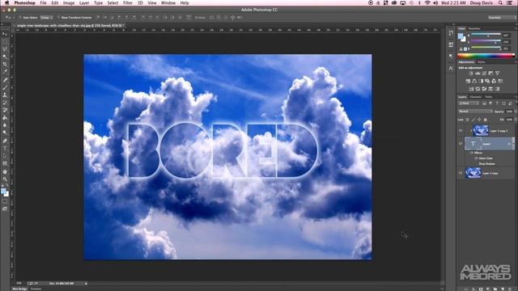This screenshot has height=291, width=518.
Task: Select the Rectangle shape tool
Action: pos(5,163)
